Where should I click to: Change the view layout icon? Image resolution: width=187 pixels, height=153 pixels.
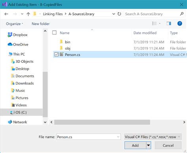pos(154,24)
